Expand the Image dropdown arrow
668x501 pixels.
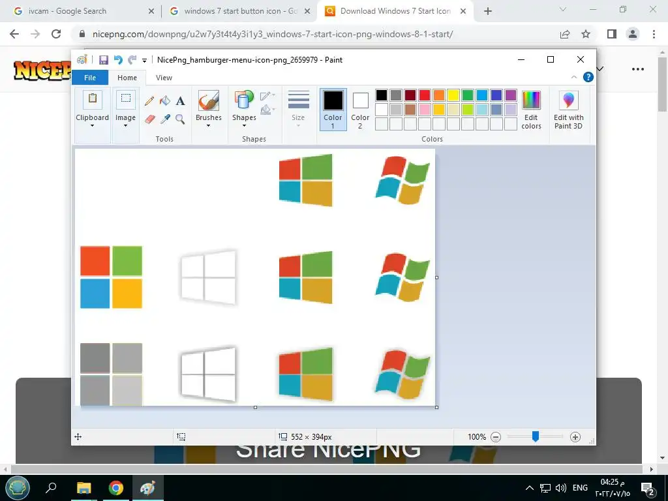tap(126, 126)
